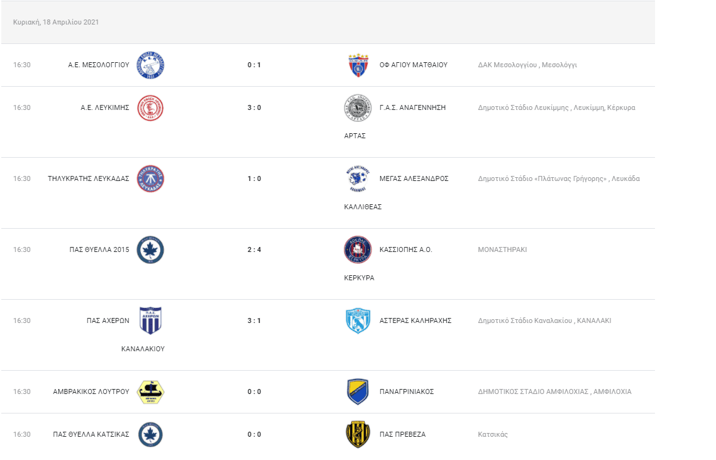Viewport: 716px width, 460px height.
Task: Open the Α.Ε. ΛΕΥΚΙΜΗΣ red crest logo
Action: click(x=151, y=108)
